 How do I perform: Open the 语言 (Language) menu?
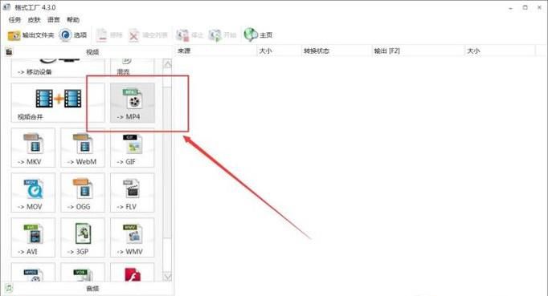(54, 20)
